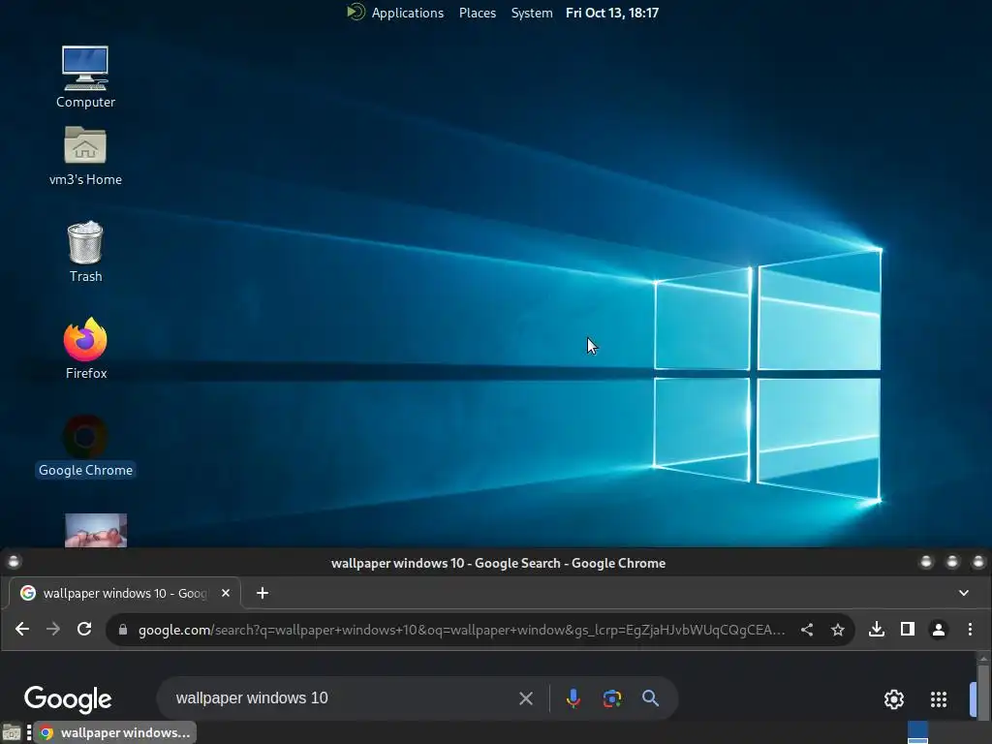Image resolution: width=992 pixels, height=744 pixels.
Task: Submit search with magnifier icon
Action: pos(650,697)
